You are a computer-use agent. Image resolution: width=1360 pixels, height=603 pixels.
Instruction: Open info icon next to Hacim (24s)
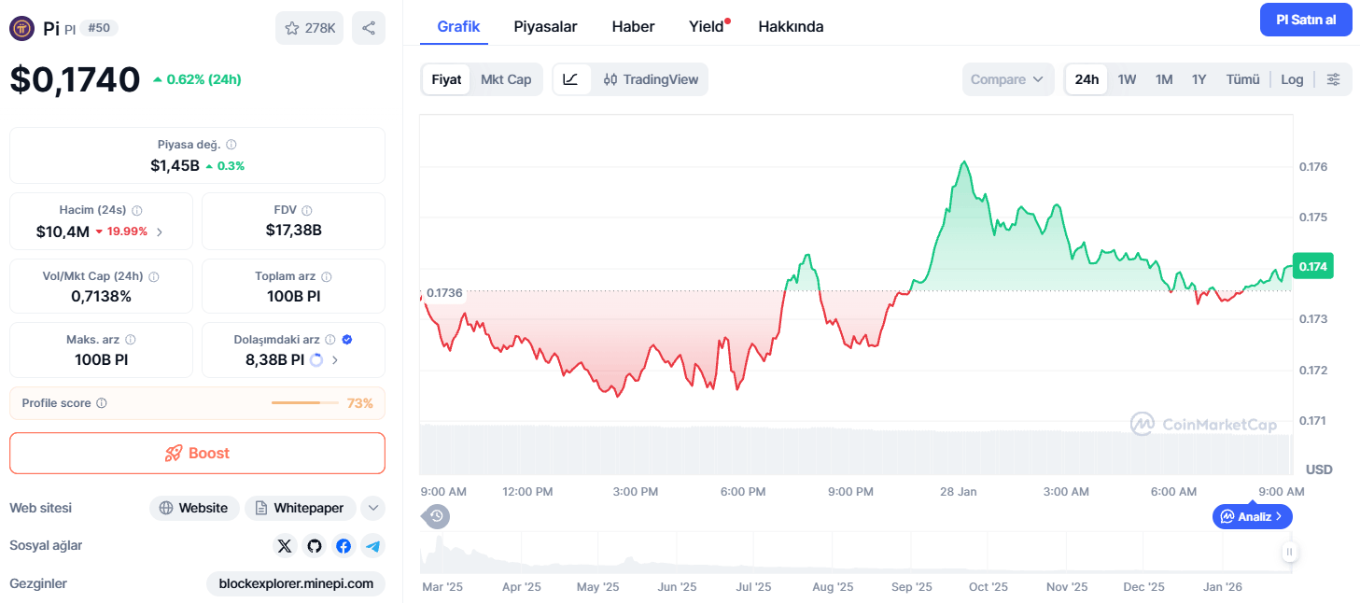pos(137,211)
